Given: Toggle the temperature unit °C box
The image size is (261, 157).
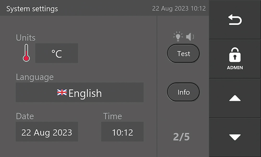Looking at the screenshot, I should tap(57, 53).
